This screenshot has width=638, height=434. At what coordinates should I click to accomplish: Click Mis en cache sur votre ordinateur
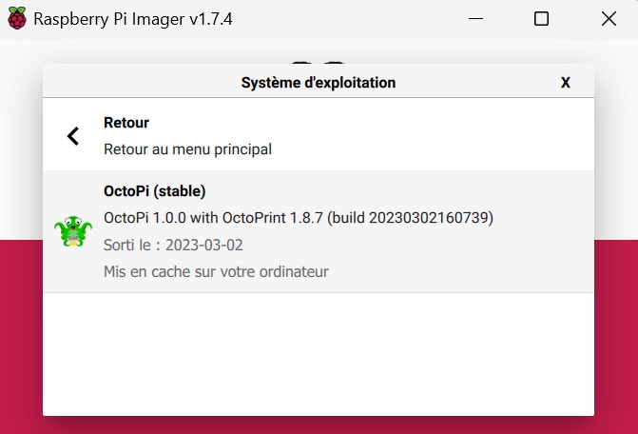216,271
